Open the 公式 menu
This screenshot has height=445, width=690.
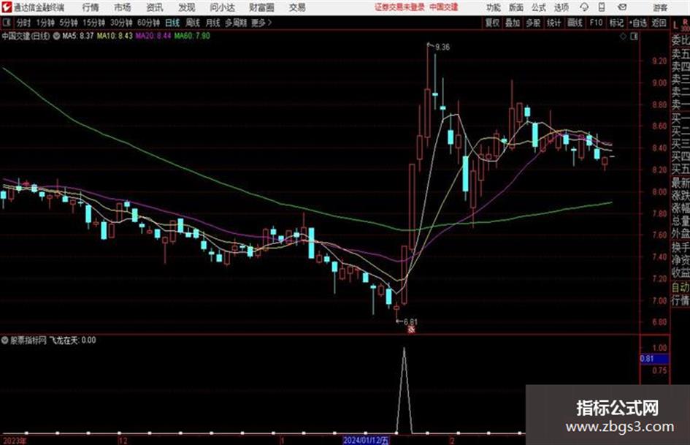coord(539,7)
